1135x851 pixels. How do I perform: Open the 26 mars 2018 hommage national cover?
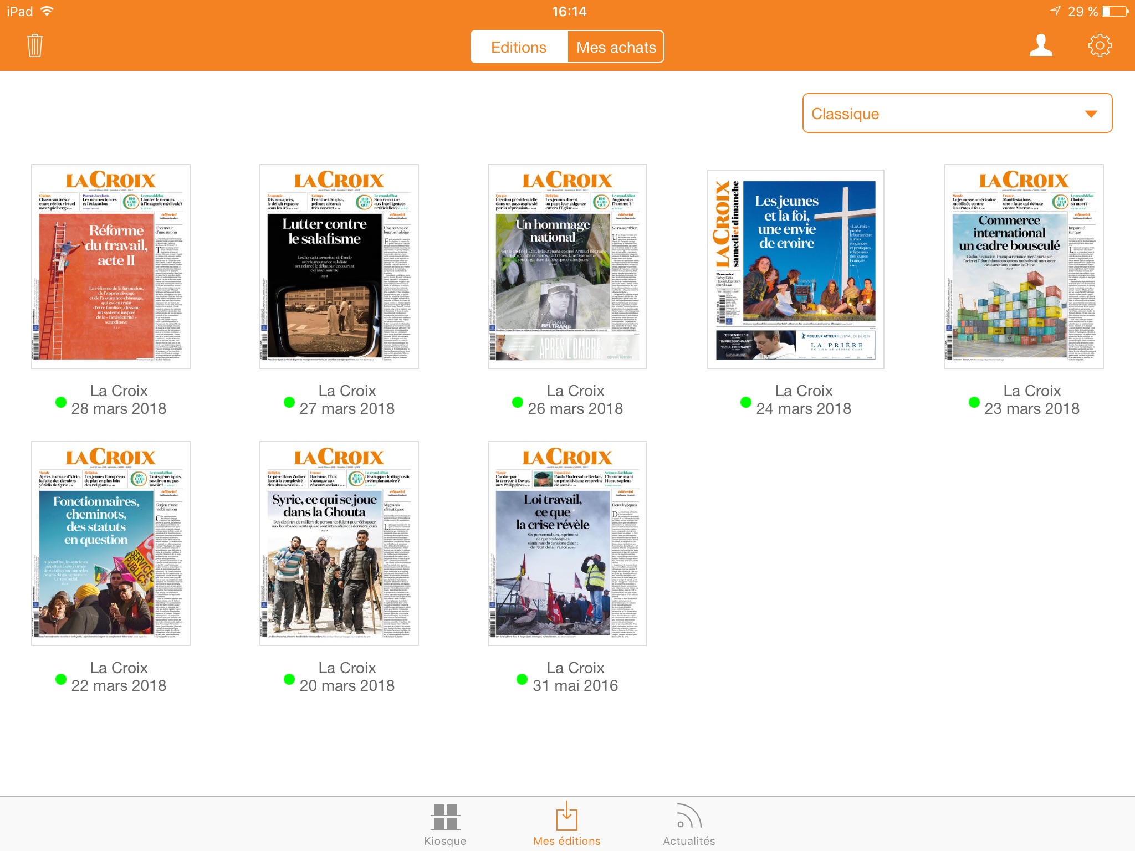point(567,266)
